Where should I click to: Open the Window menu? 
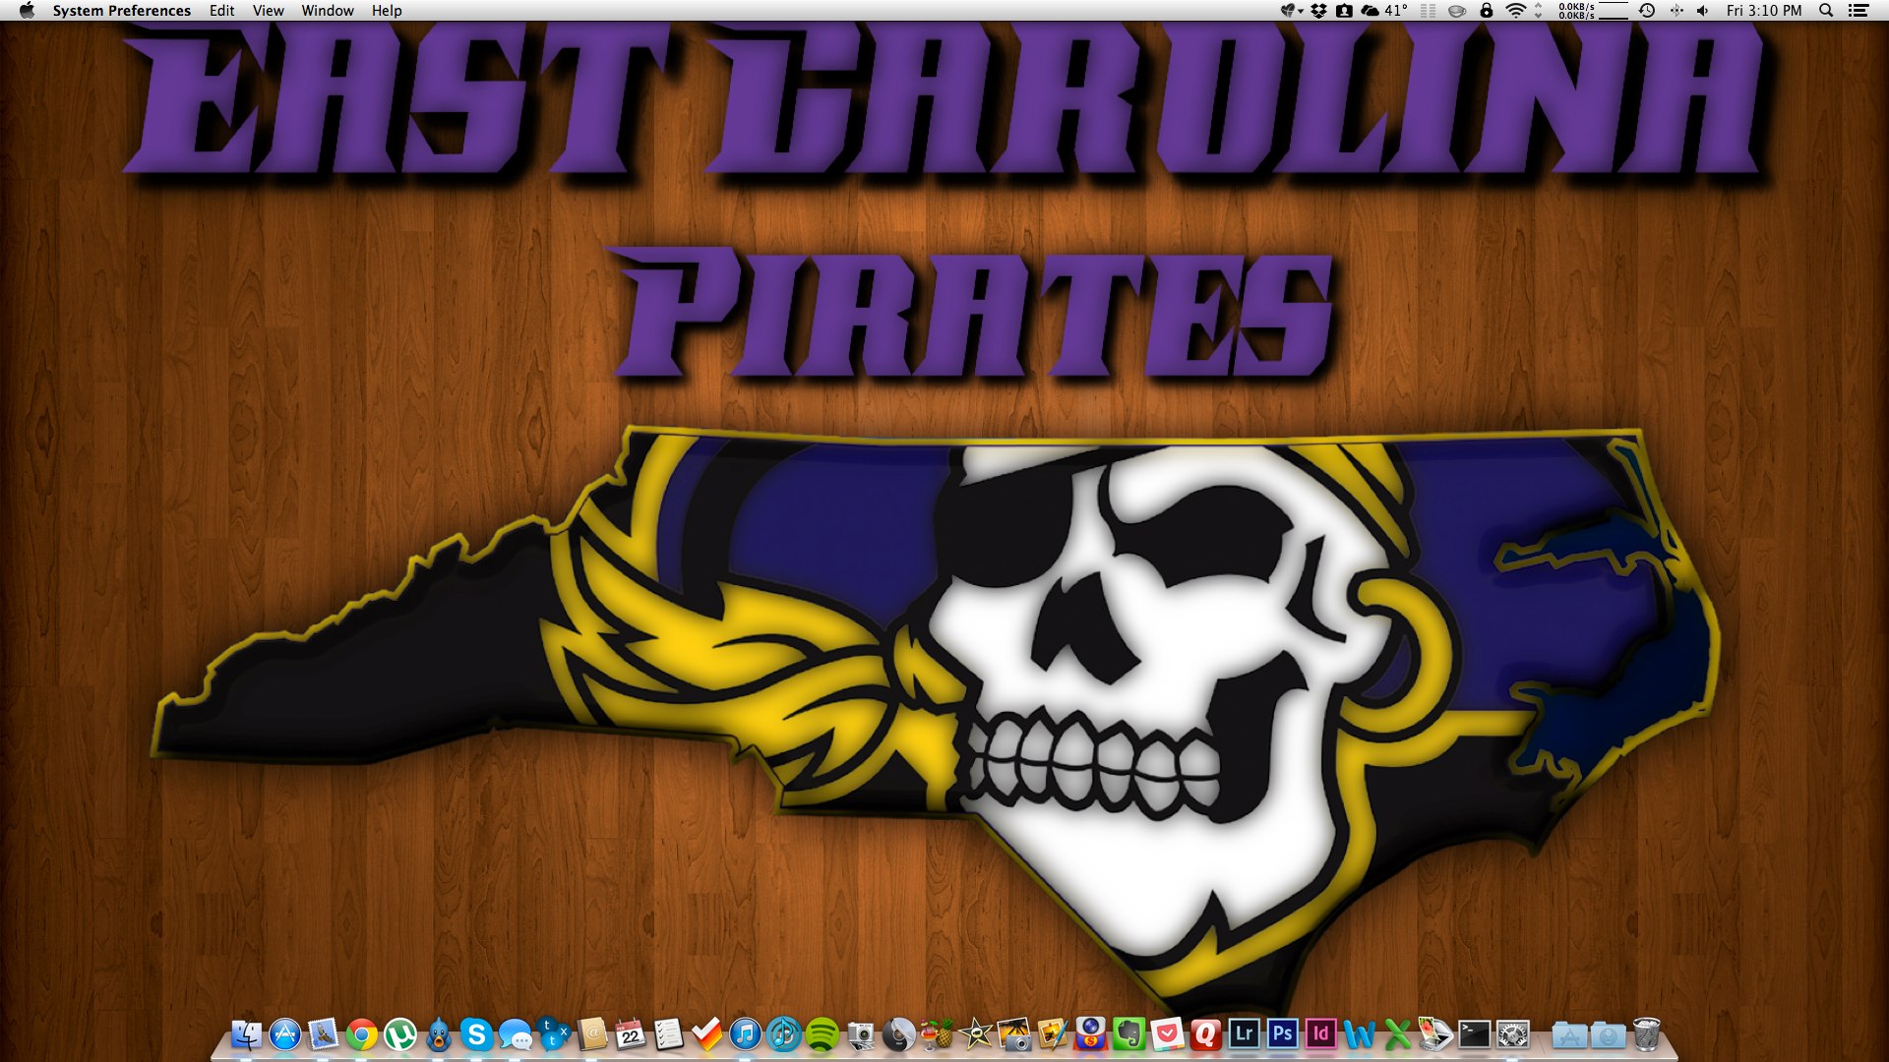[x=328, y=11]
